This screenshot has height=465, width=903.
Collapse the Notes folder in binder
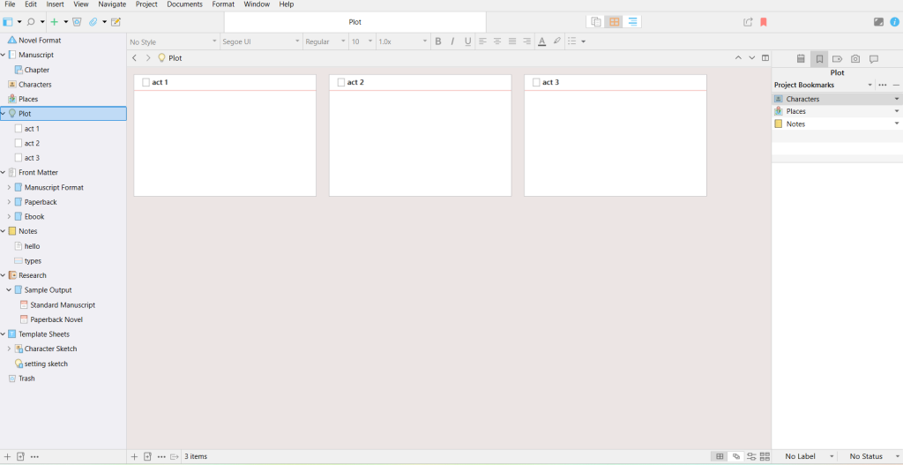tap(4, 231)
